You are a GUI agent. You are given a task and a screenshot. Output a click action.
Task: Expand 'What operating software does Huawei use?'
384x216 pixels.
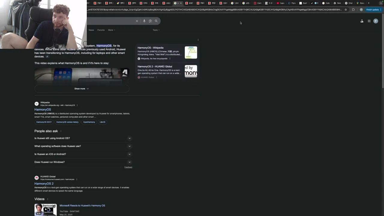pyautogui.click(x=83, y=146)
